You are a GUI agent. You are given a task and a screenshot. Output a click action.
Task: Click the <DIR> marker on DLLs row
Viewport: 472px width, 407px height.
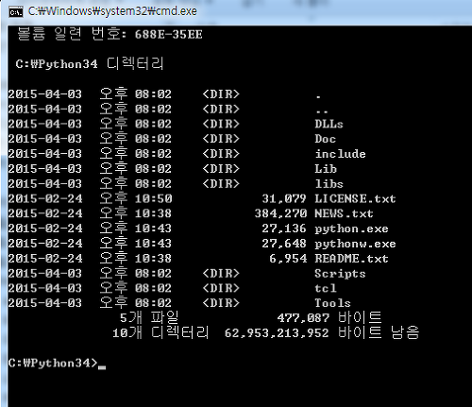click(221, 124)
